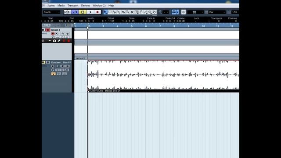
Task: Select the Line tool
Action: 145,12
